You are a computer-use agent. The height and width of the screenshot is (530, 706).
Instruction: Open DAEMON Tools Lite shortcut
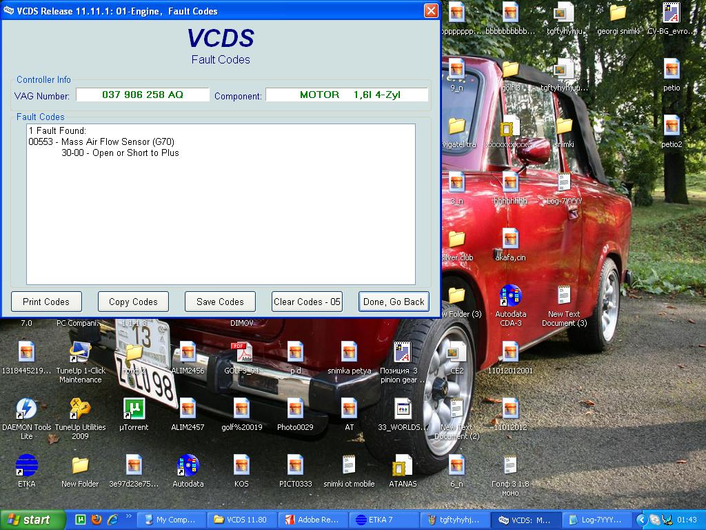tap(26, 409)
